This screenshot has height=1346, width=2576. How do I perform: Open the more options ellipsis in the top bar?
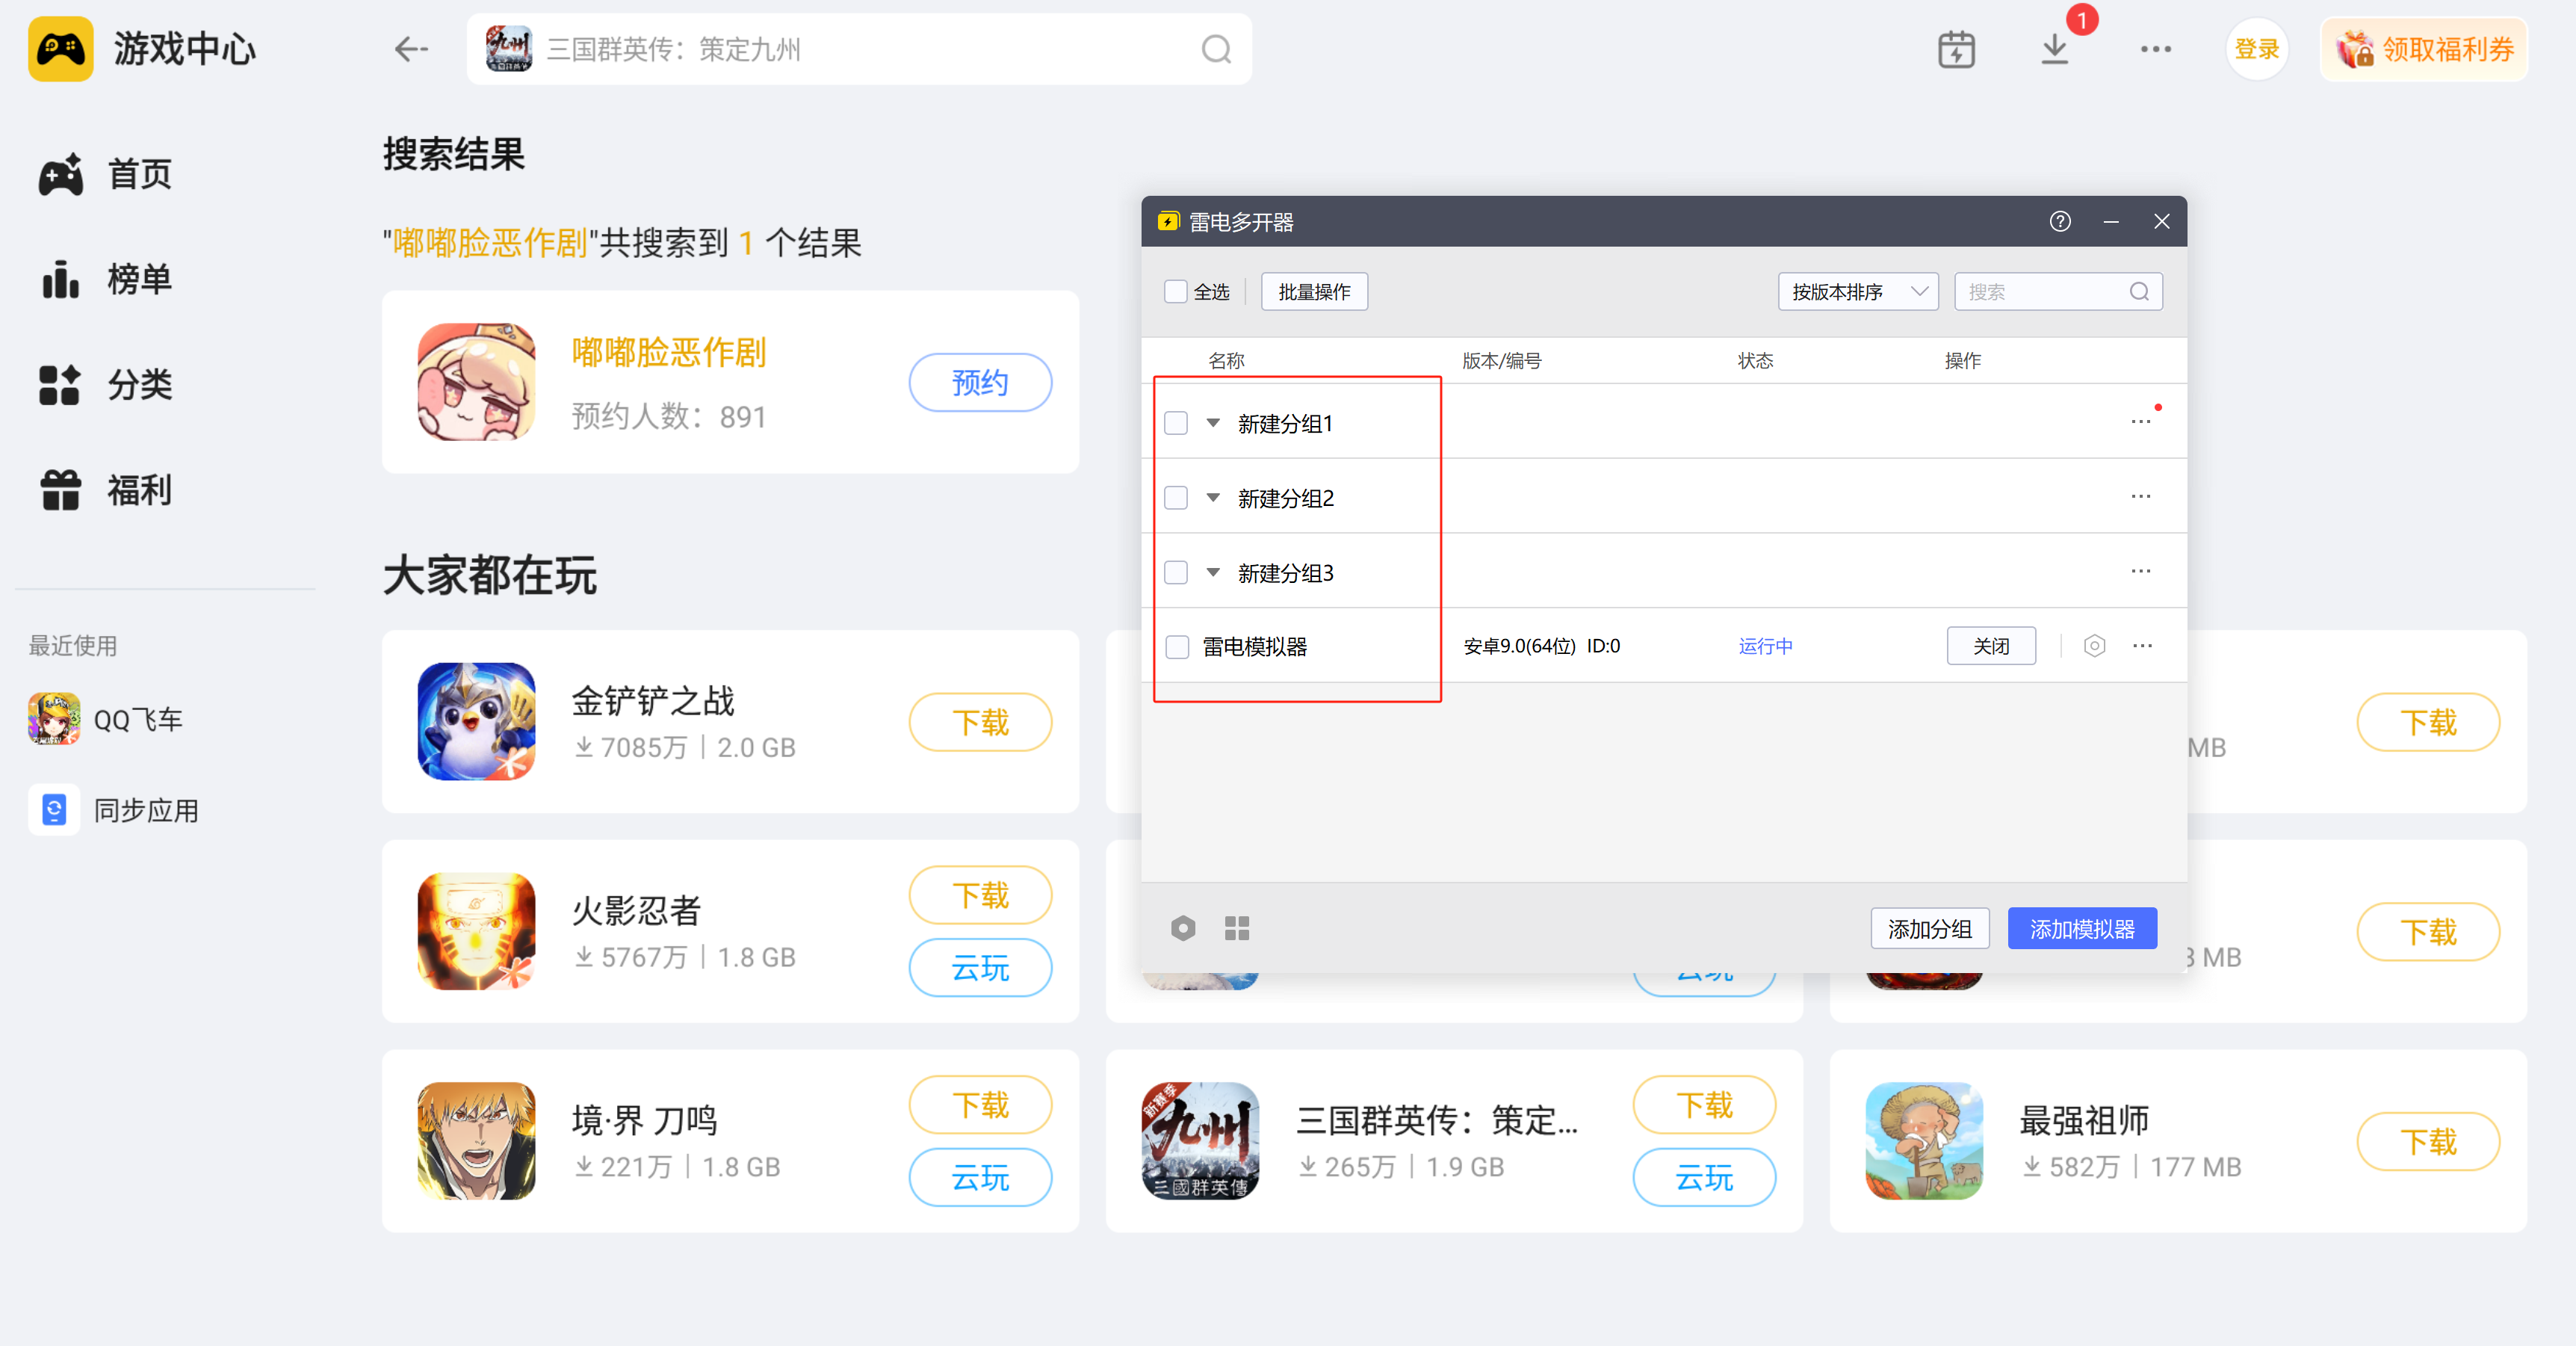[x=2156, y=49]
